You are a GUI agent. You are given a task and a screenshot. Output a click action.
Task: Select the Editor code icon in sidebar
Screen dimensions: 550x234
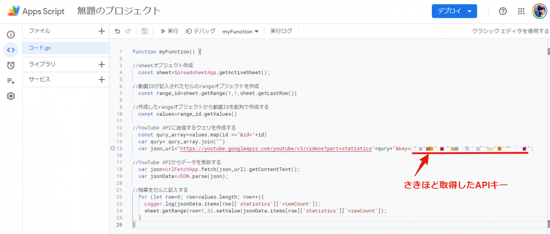11,50
